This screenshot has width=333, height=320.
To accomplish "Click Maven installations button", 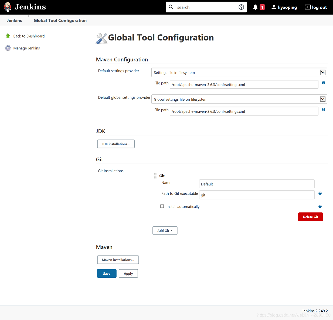I will click(x=118, y=260).
